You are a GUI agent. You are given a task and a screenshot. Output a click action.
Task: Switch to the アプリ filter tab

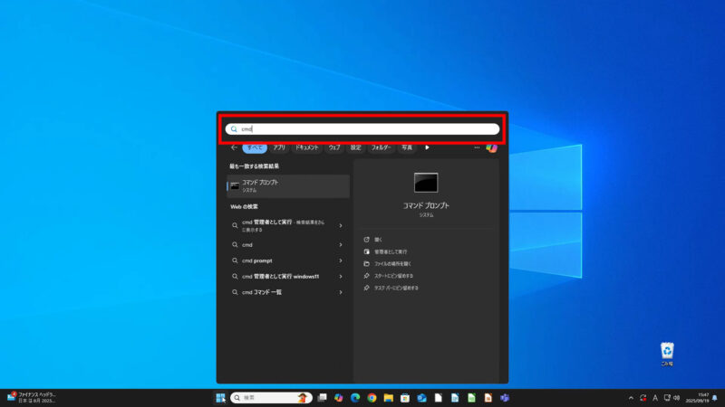tap(279, 147)
